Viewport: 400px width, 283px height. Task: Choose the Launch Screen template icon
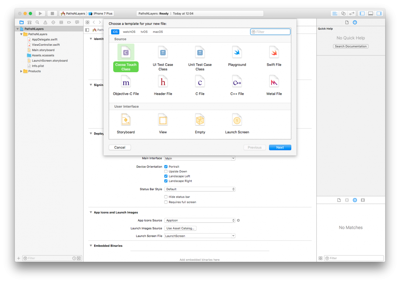pos(237,120)
